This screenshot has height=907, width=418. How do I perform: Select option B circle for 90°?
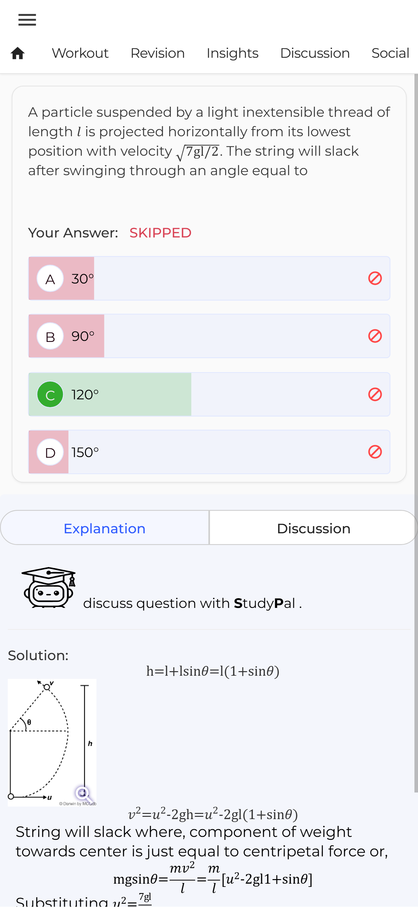pos(50,336)
